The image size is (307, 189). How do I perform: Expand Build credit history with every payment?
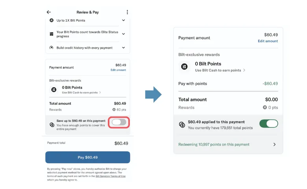point(123,48)
